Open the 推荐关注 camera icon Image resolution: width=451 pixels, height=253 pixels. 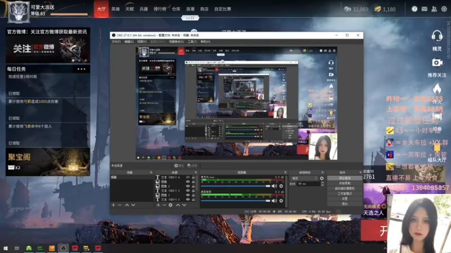(437, 62)
